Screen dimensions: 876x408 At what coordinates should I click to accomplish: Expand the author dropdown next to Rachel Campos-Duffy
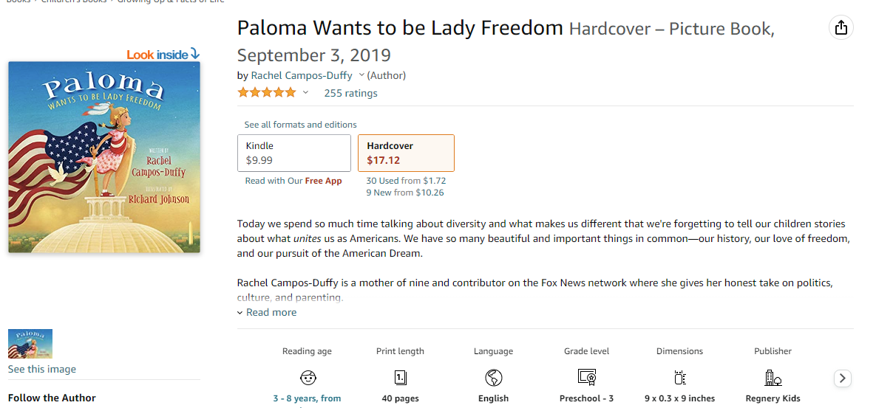[x=361, y=75]
